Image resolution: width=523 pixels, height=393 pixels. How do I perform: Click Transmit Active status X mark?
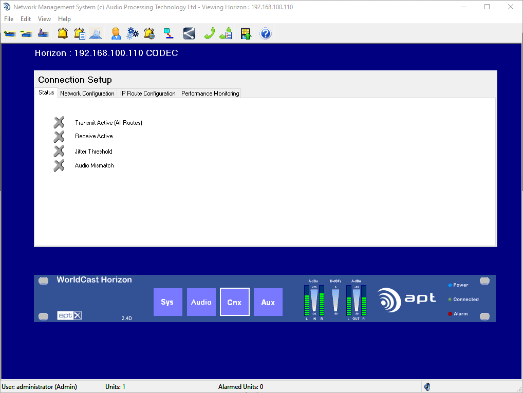point(59,122)
